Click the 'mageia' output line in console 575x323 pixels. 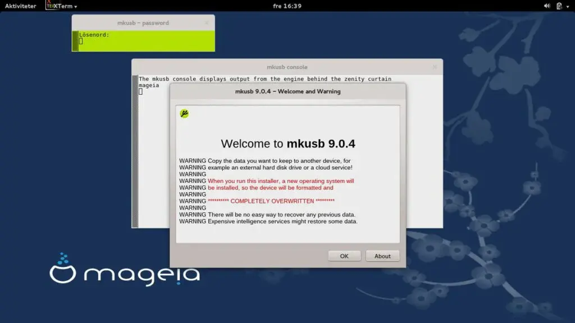(149, 85)
